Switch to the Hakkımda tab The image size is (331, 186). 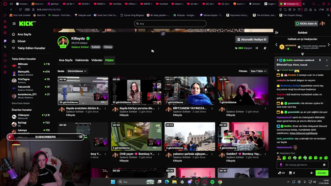tap(82, 60)
